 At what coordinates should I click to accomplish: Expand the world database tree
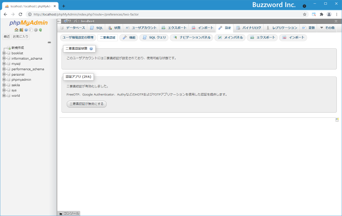coord(4,95)
